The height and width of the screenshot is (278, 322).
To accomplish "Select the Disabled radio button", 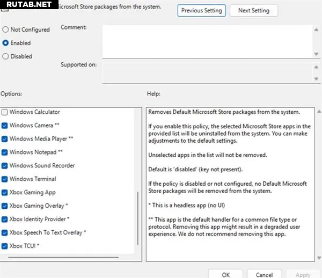I will (5, 56).
